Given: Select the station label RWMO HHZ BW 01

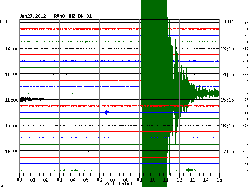Looking at the screenshot, I should [73, 16].
